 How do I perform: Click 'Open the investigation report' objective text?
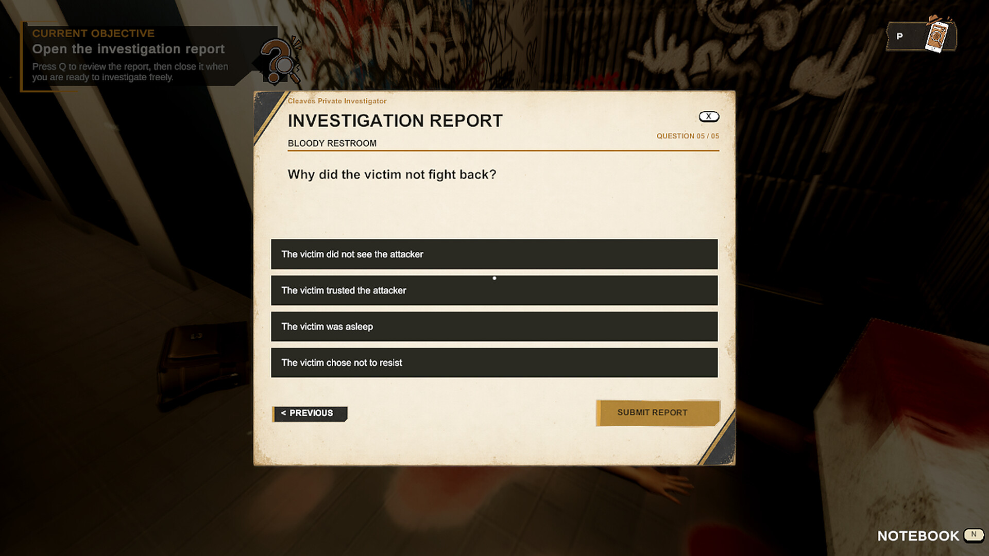pos(128,49)
